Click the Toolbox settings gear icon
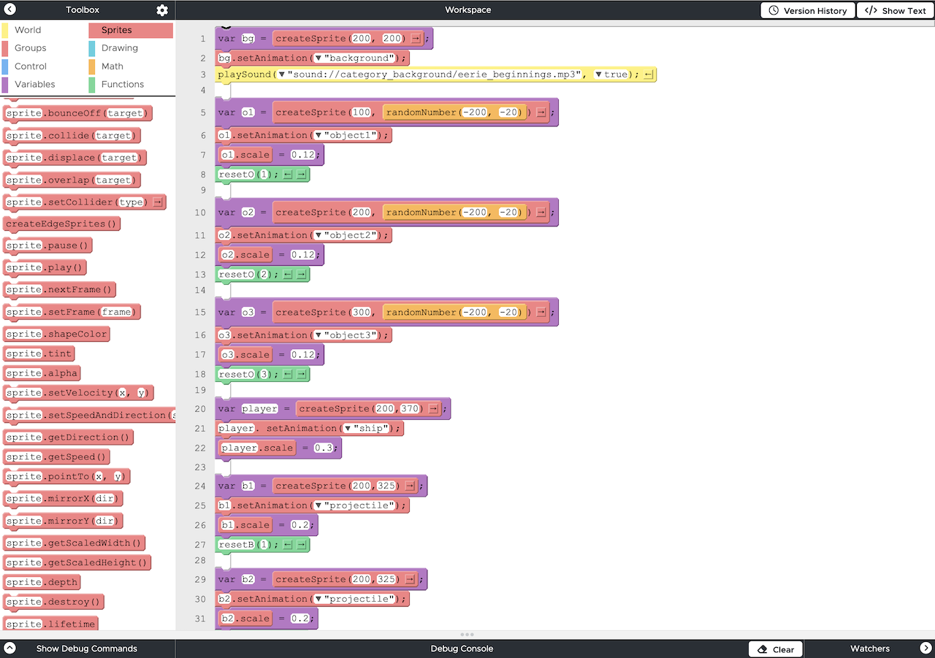 [x=162, y=10]
